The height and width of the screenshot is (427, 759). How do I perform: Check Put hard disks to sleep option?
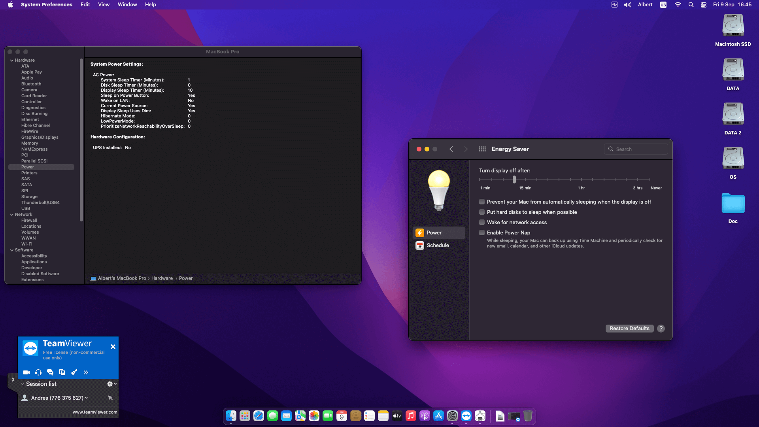(482, 212)
